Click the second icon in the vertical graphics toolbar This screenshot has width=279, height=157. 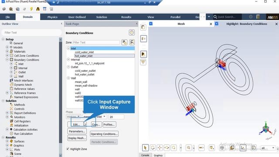pos(143,39)
